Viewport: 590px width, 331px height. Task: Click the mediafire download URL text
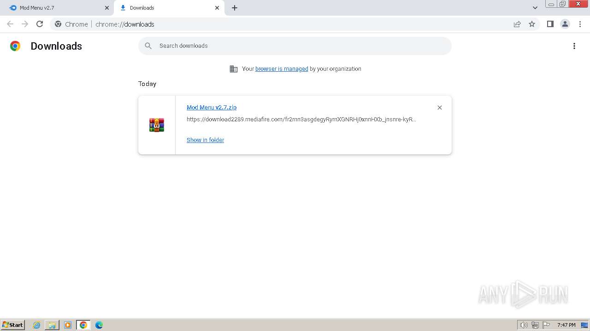301,119
